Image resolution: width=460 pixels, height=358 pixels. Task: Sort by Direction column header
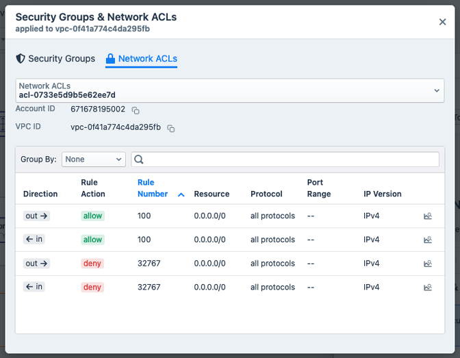(x=40, y=194)
